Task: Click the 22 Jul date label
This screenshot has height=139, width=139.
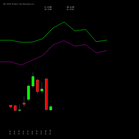Action: 10,133
